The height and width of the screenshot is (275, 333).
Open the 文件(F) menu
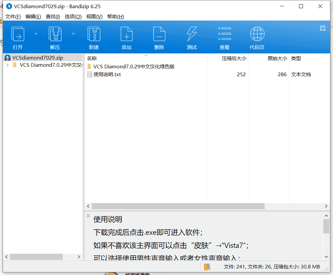[x=13, y=17]
